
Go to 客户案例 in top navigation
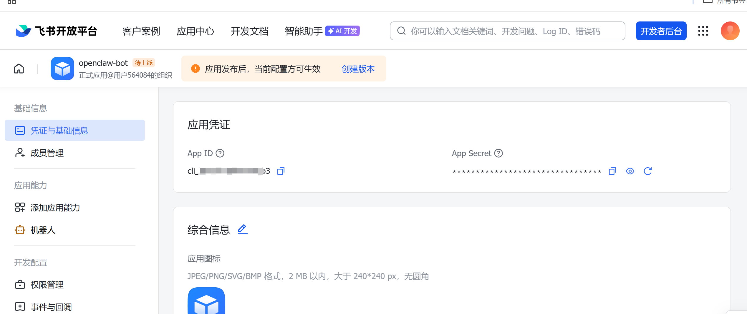tap(141, 31)
